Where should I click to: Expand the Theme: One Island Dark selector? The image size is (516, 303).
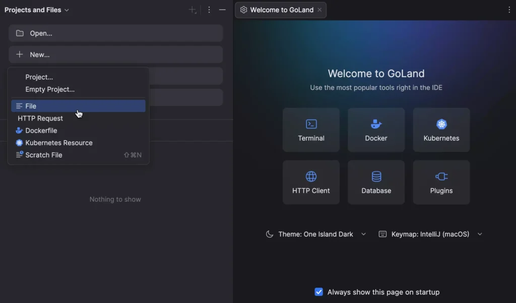click(364, 234)
